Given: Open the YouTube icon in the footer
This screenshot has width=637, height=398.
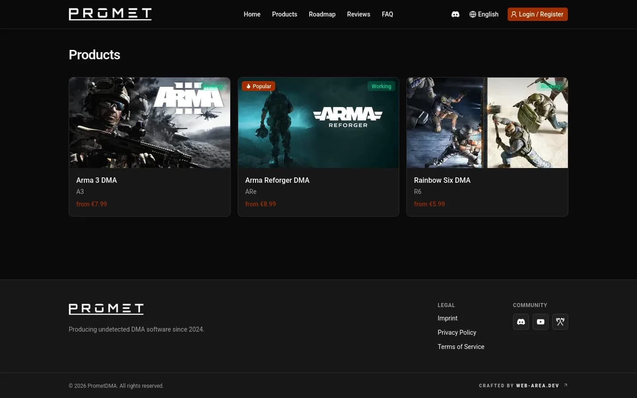Looking at the screenshot, I should click(x=541, y=322).
